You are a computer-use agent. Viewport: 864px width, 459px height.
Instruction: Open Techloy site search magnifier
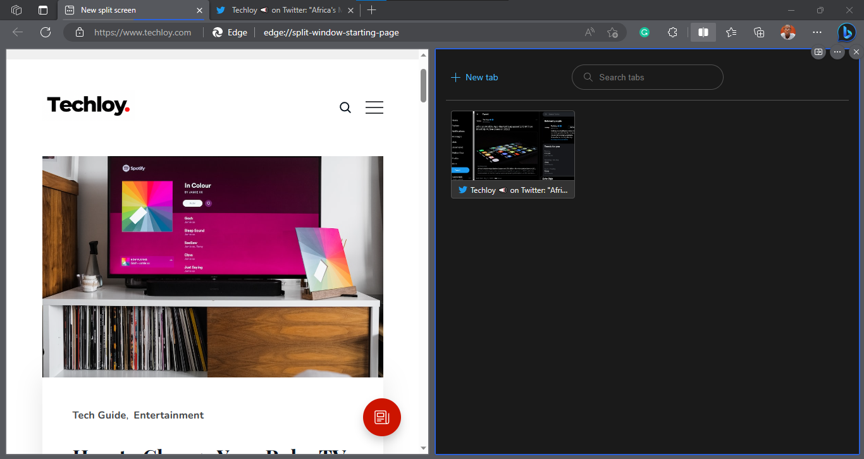[345, 107]
